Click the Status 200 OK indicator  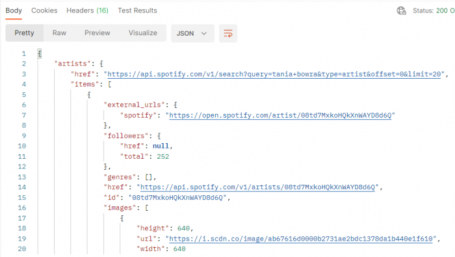pos(434,11)
